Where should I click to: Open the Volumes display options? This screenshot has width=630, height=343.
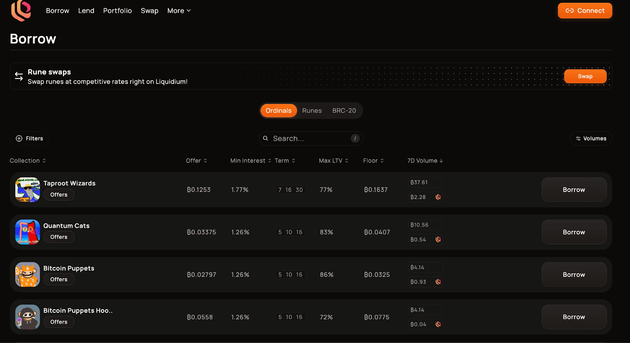591,138
